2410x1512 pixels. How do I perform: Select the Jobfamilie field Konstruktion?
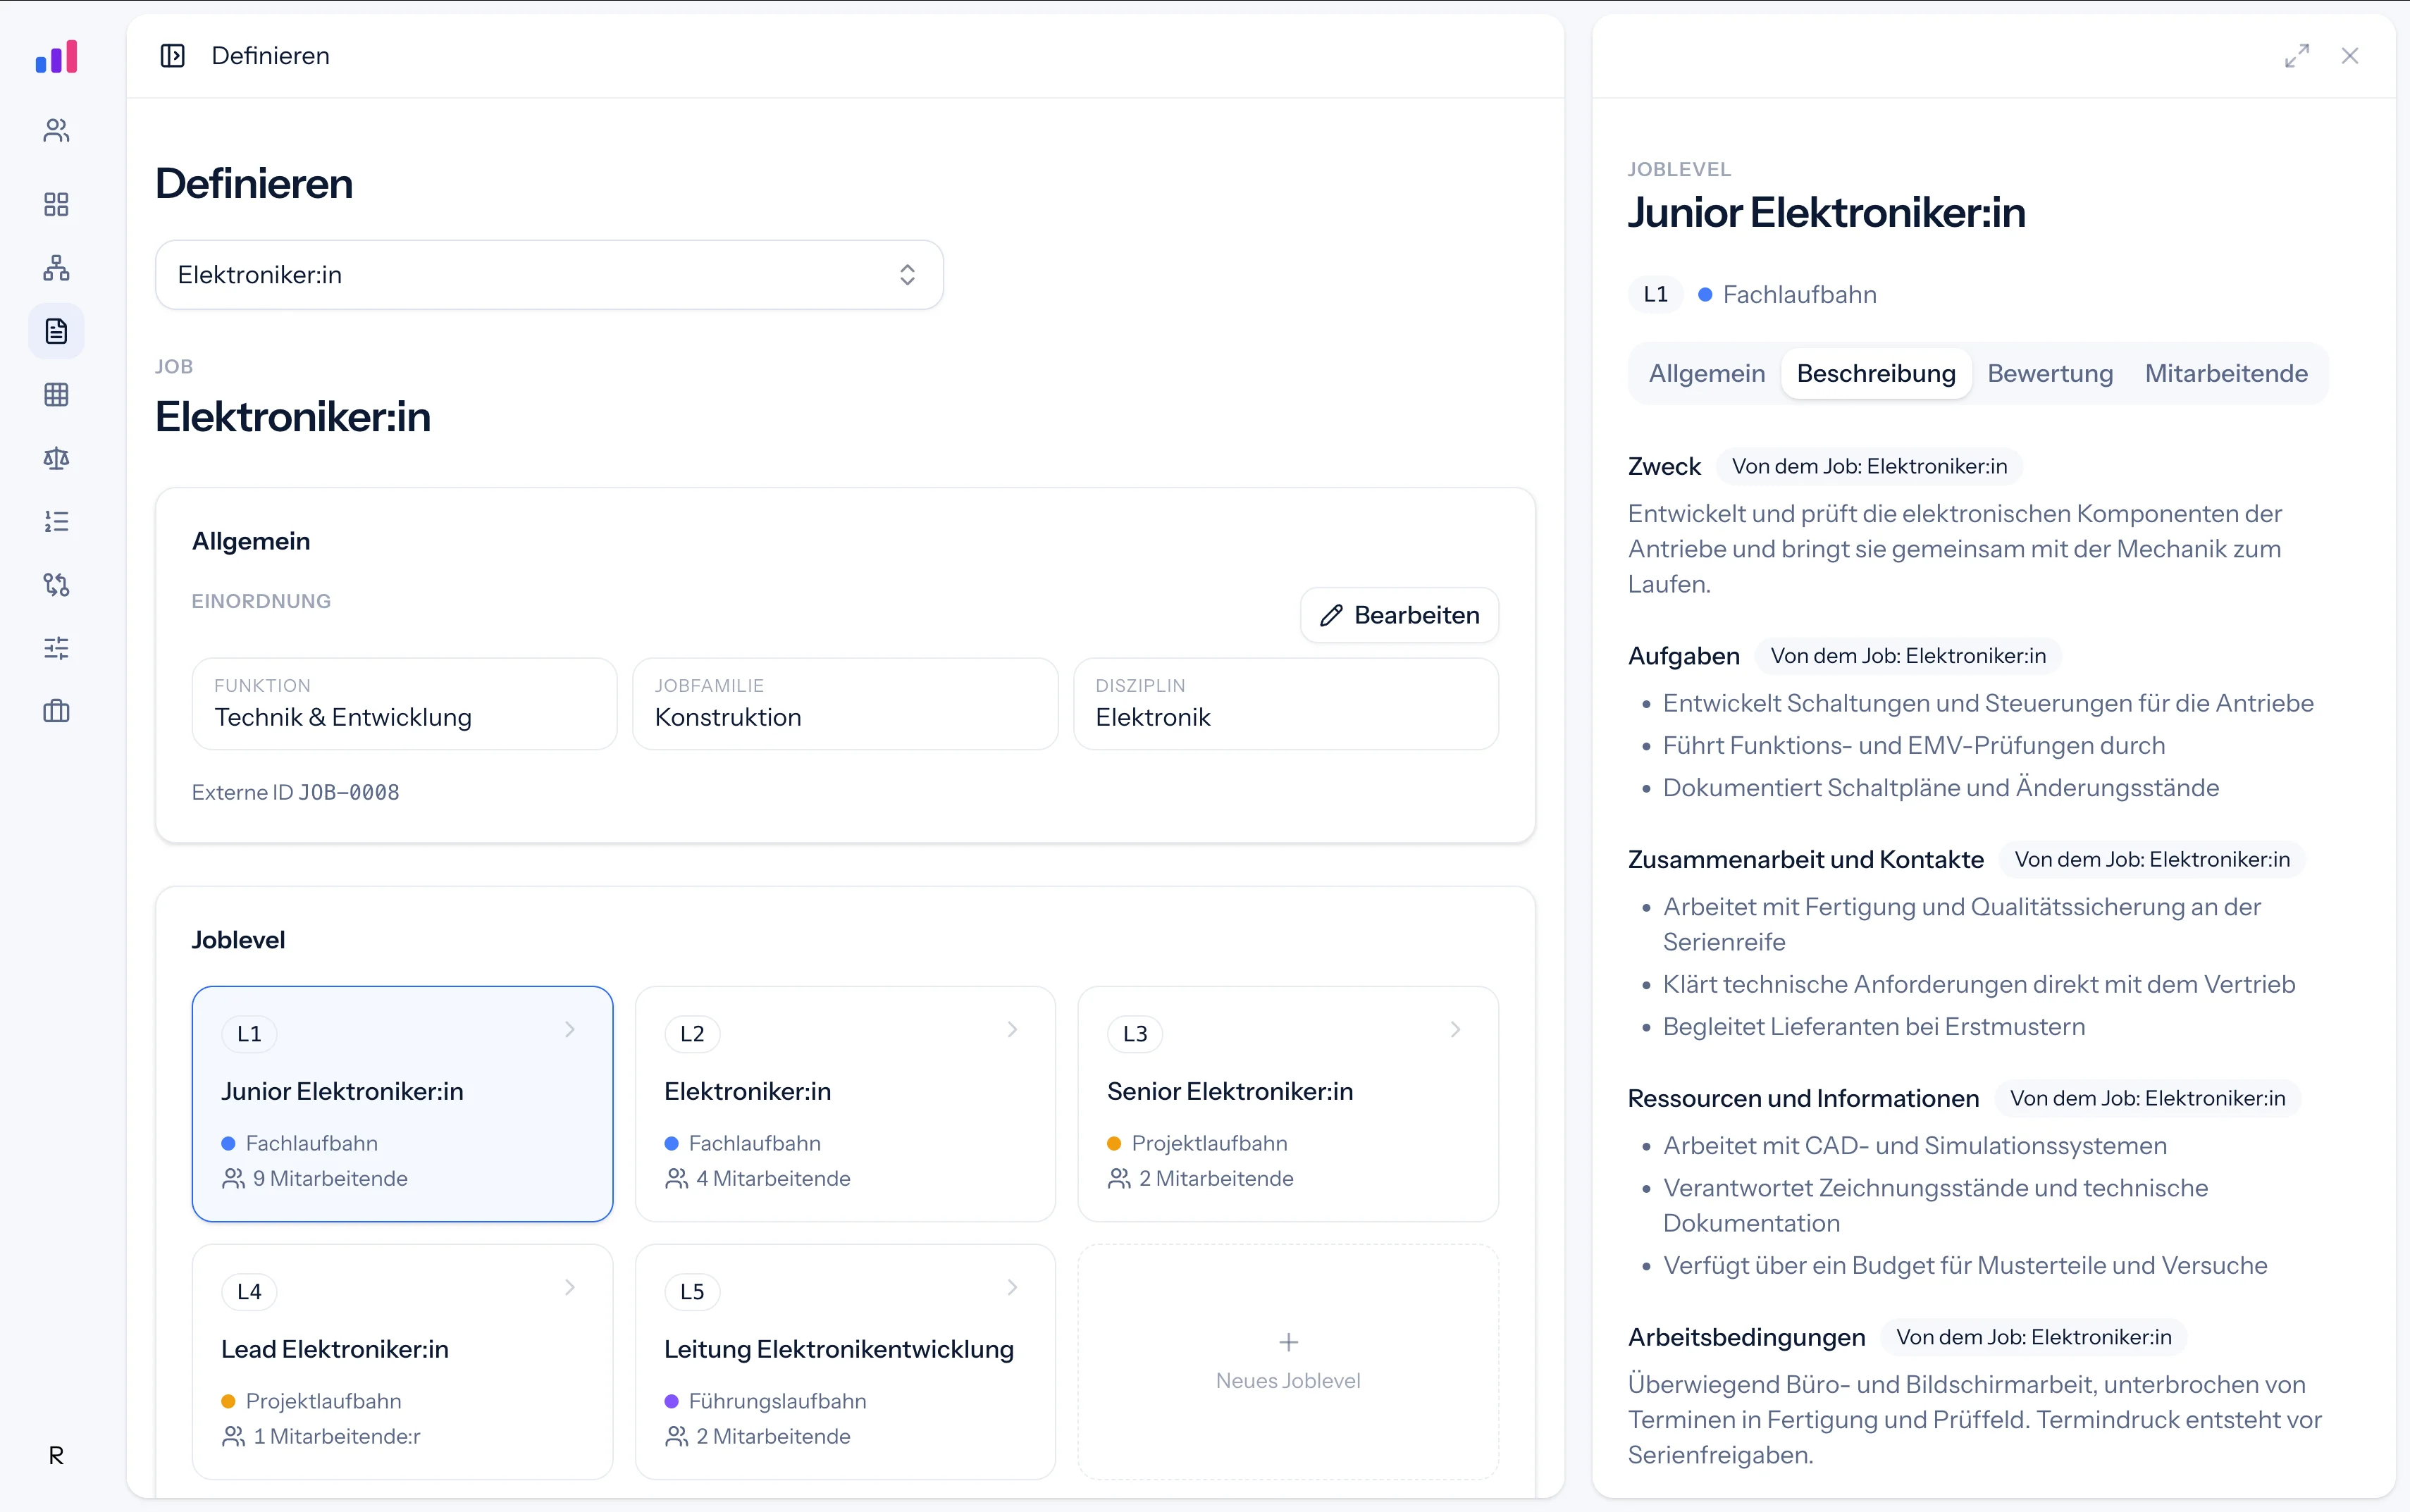845,704
